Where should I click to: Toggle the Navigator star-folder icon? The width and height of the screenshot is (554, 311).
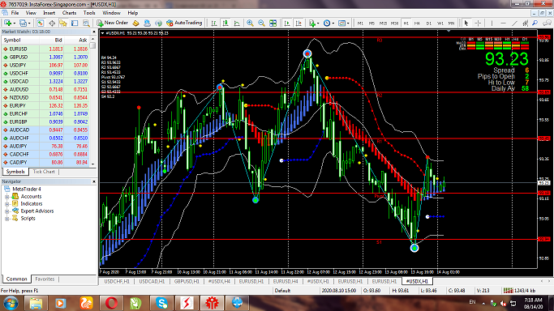pos(63,23)
